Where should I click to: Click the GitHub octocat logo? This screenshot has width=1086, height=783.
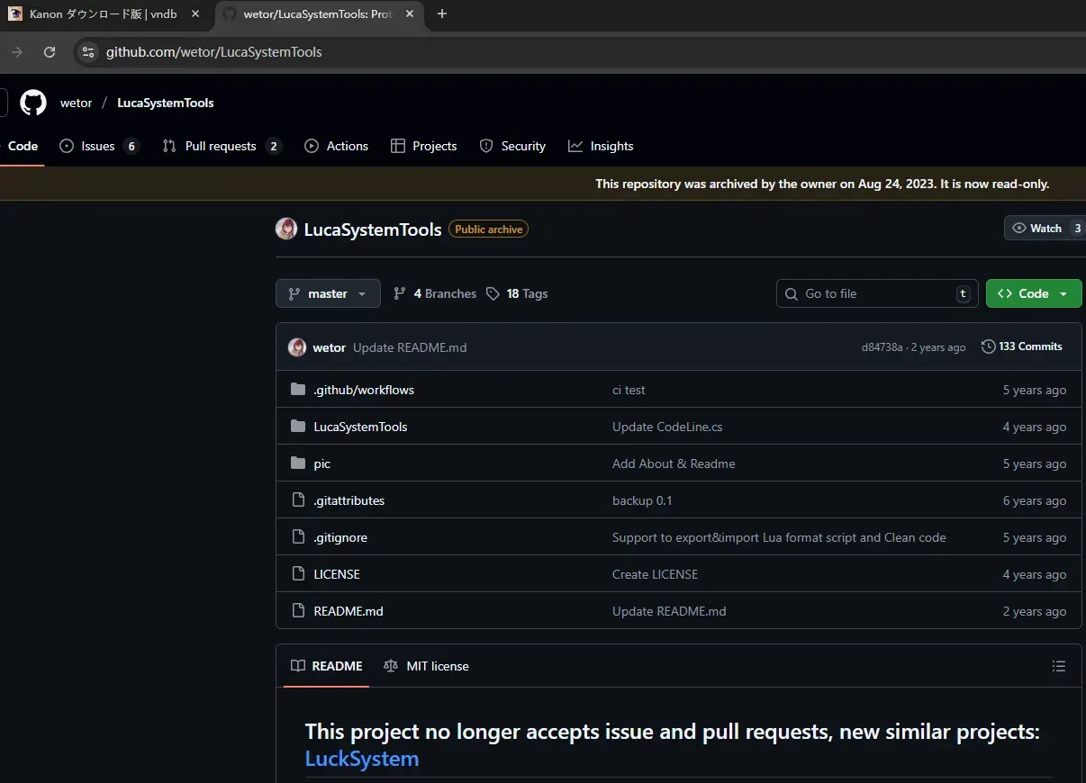33,103
